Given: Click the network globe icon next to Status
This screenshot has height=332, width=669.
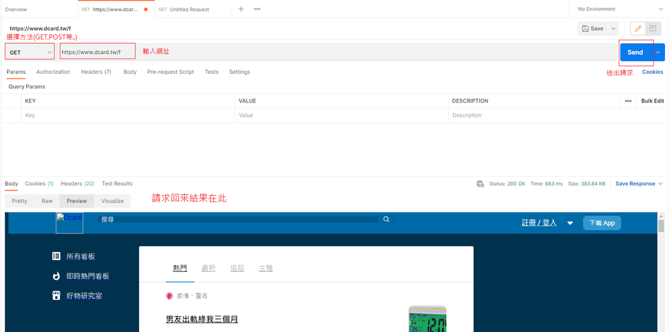Looking at the screenshot, I should (x=480, y=184).
